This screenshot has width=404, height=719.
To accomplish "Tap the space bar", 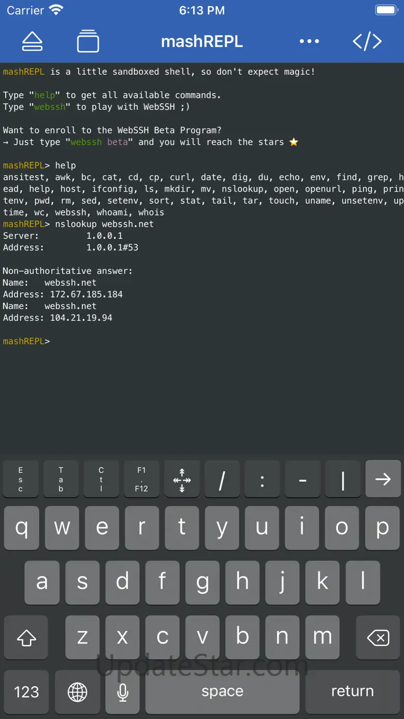I will (x=222, y=692).
